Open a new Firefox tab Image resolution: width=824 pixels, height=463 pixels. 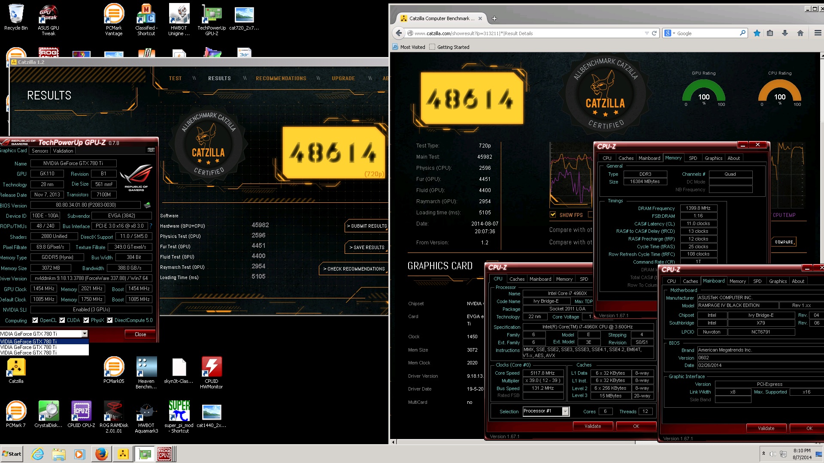click(x=494, y=18)
